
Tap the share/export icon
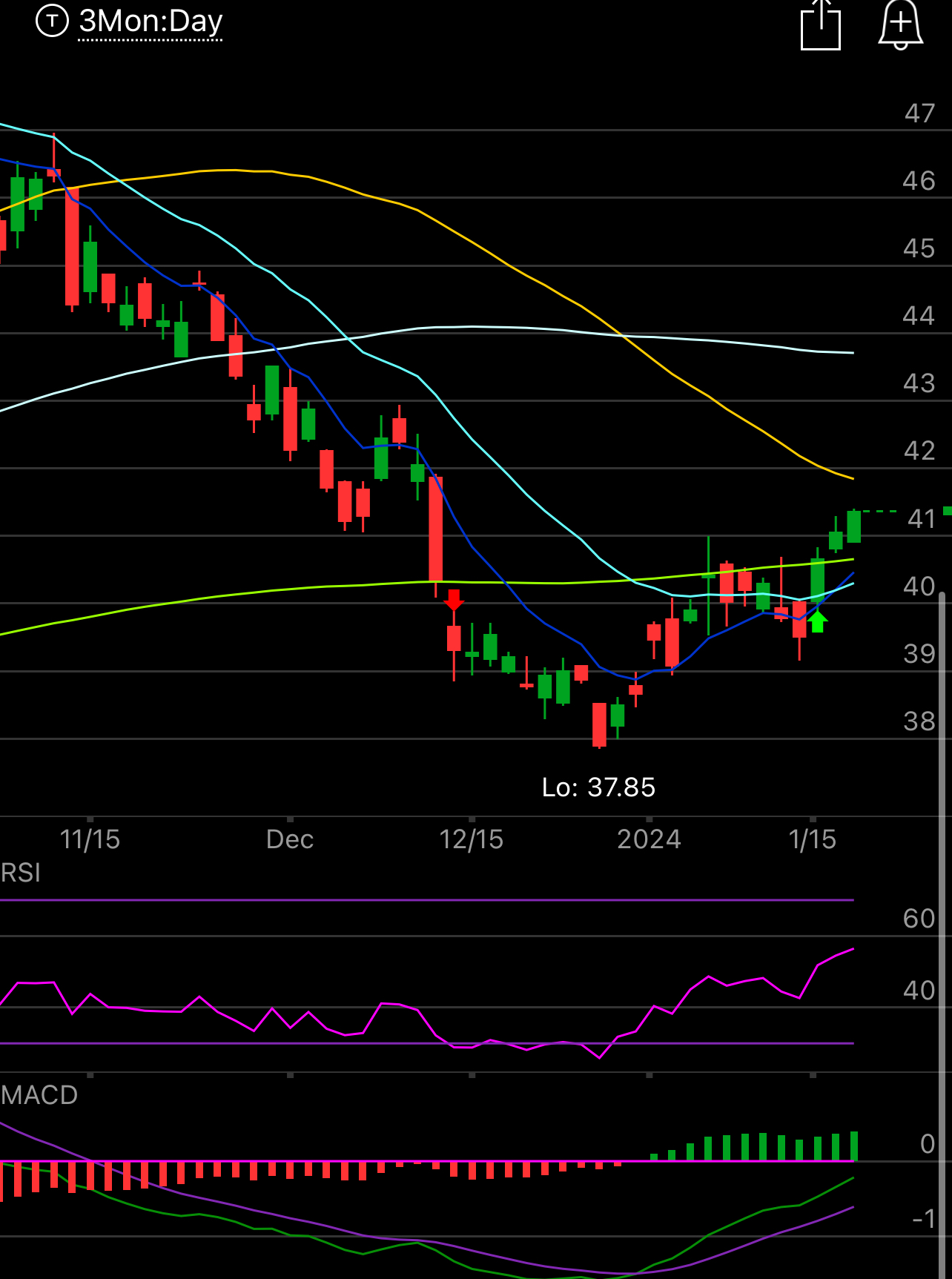point(821,26)
